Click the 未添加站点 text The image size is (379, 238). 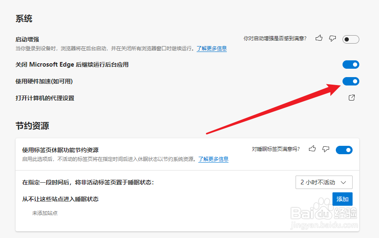45,213
